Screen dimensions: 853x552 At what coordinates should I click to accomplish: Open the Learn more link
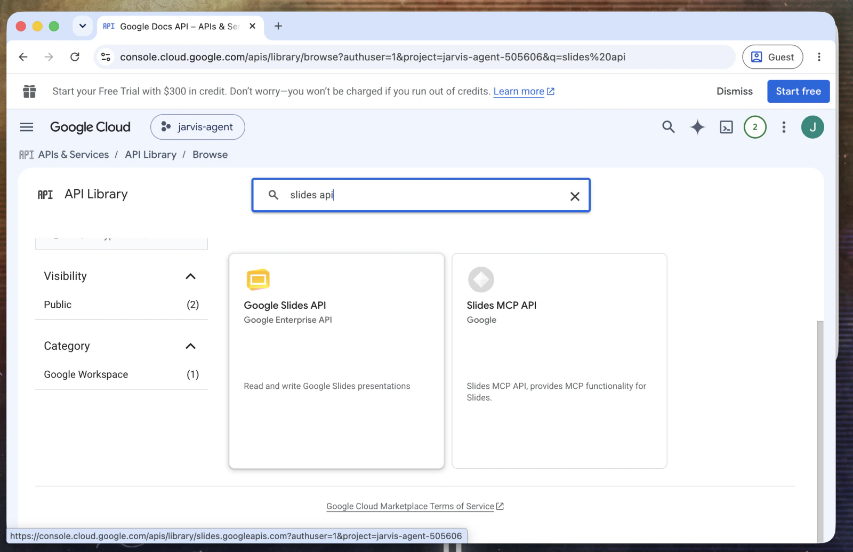(524, 92)
